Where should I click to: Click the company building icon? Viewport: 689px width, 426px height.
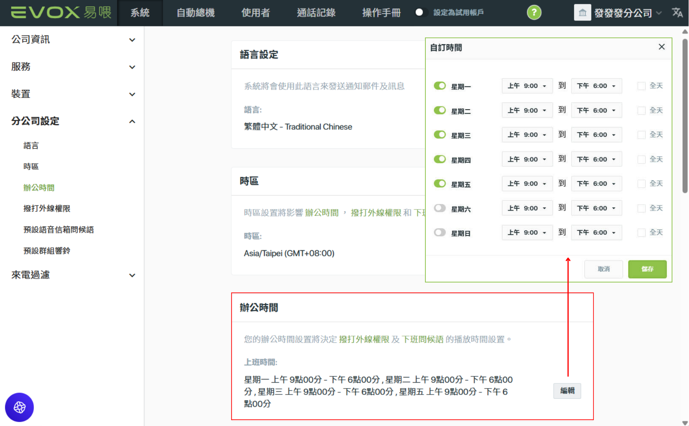point(582,13)
